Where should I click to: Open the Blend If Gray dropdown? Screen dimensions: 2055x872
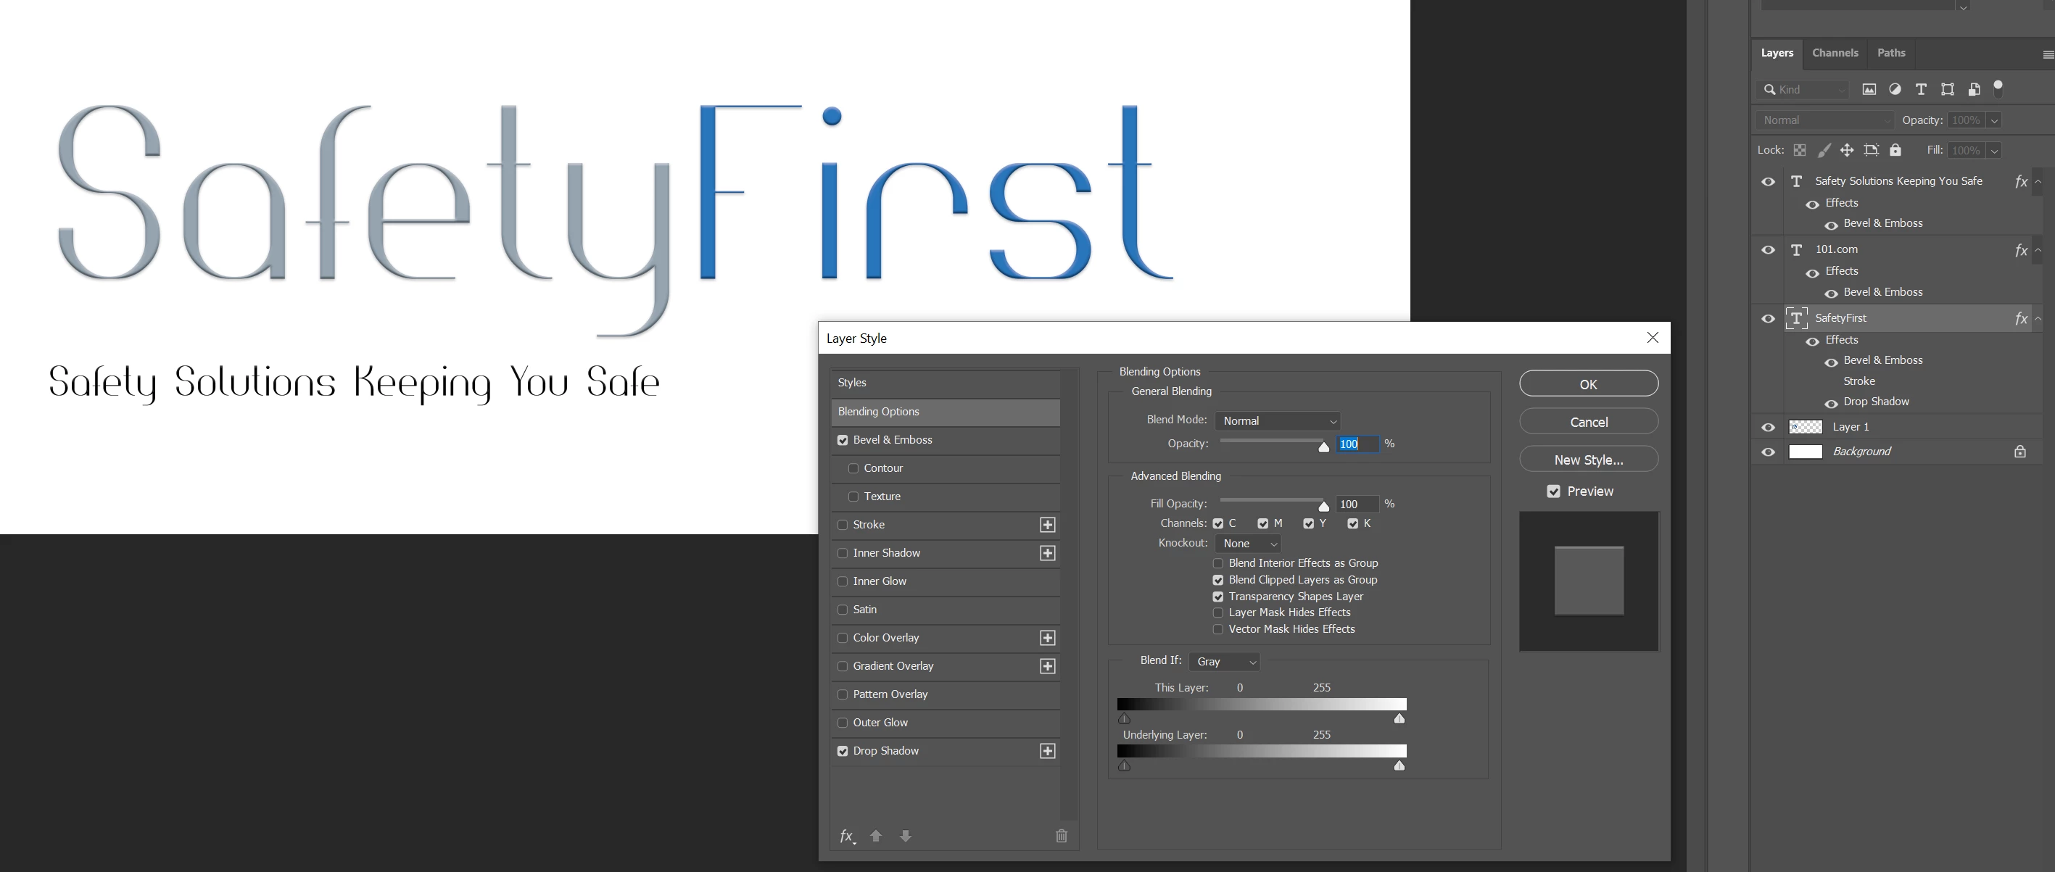(1225, 661)
